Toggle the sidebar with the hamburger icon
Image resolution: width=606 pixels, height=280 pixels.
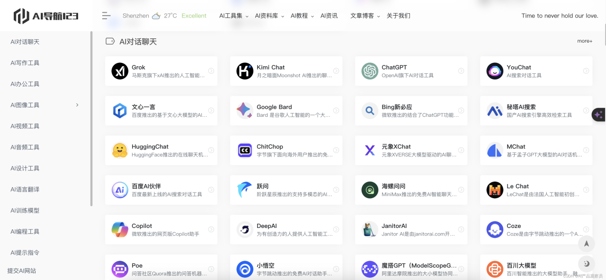click(106, 16)
